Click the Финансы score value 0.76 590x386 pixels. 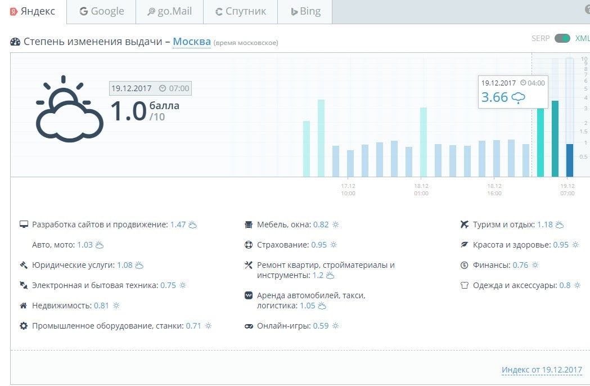pyautogui.click(x=520, y=265)
